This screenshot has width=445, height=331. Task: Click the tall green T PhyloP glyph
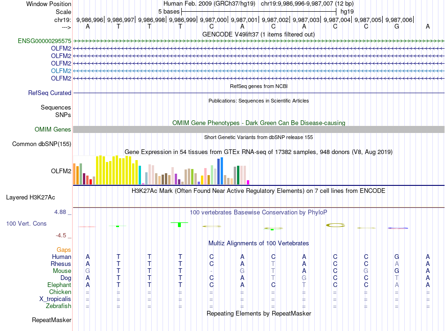pyautogui.click(x=179, y=224)
